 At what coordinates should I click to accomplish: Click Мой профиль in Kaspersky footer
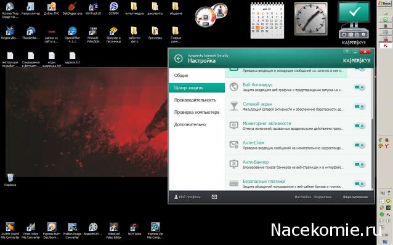click(187, 197)
